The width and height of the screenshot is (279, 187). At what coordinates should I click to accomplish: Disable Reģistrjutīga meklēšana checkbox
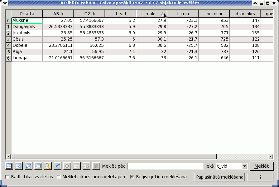(132, 177)
